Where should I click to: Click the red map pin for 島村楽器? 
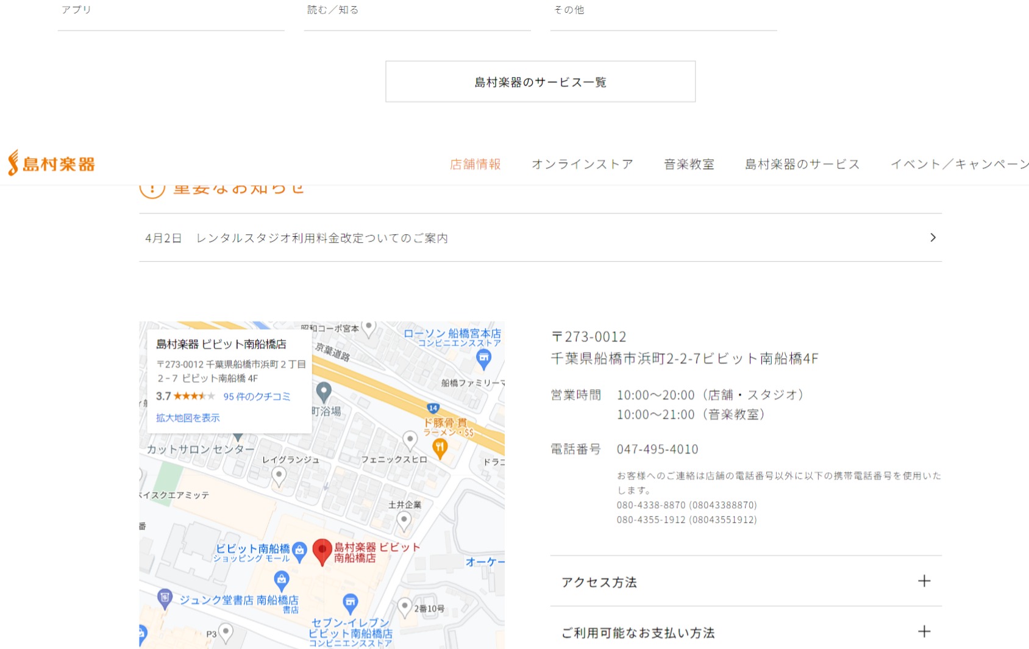(x=322, y=551)
